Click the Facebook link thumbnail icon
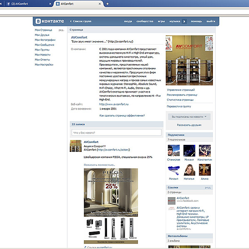The image size is (249, 249). tap(171, 201)
